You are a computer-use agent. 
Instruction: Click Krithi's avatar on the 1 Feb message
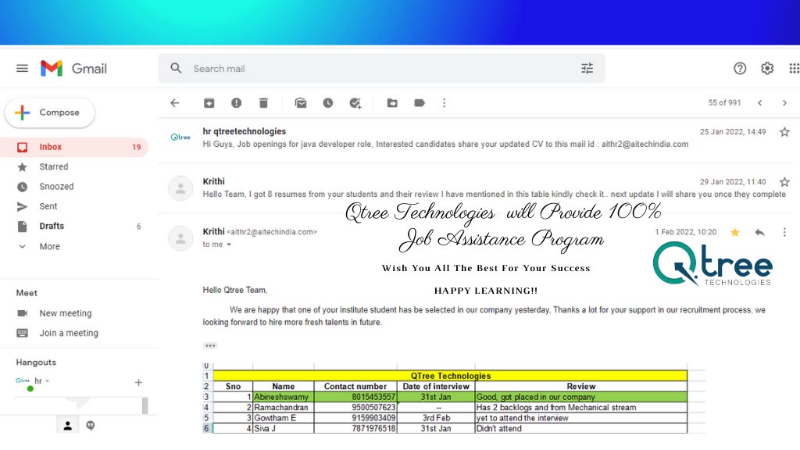click(x=180, y=239)
